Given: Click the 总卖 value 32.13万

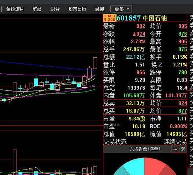Looking at the screenshot, I should (135, 103).
